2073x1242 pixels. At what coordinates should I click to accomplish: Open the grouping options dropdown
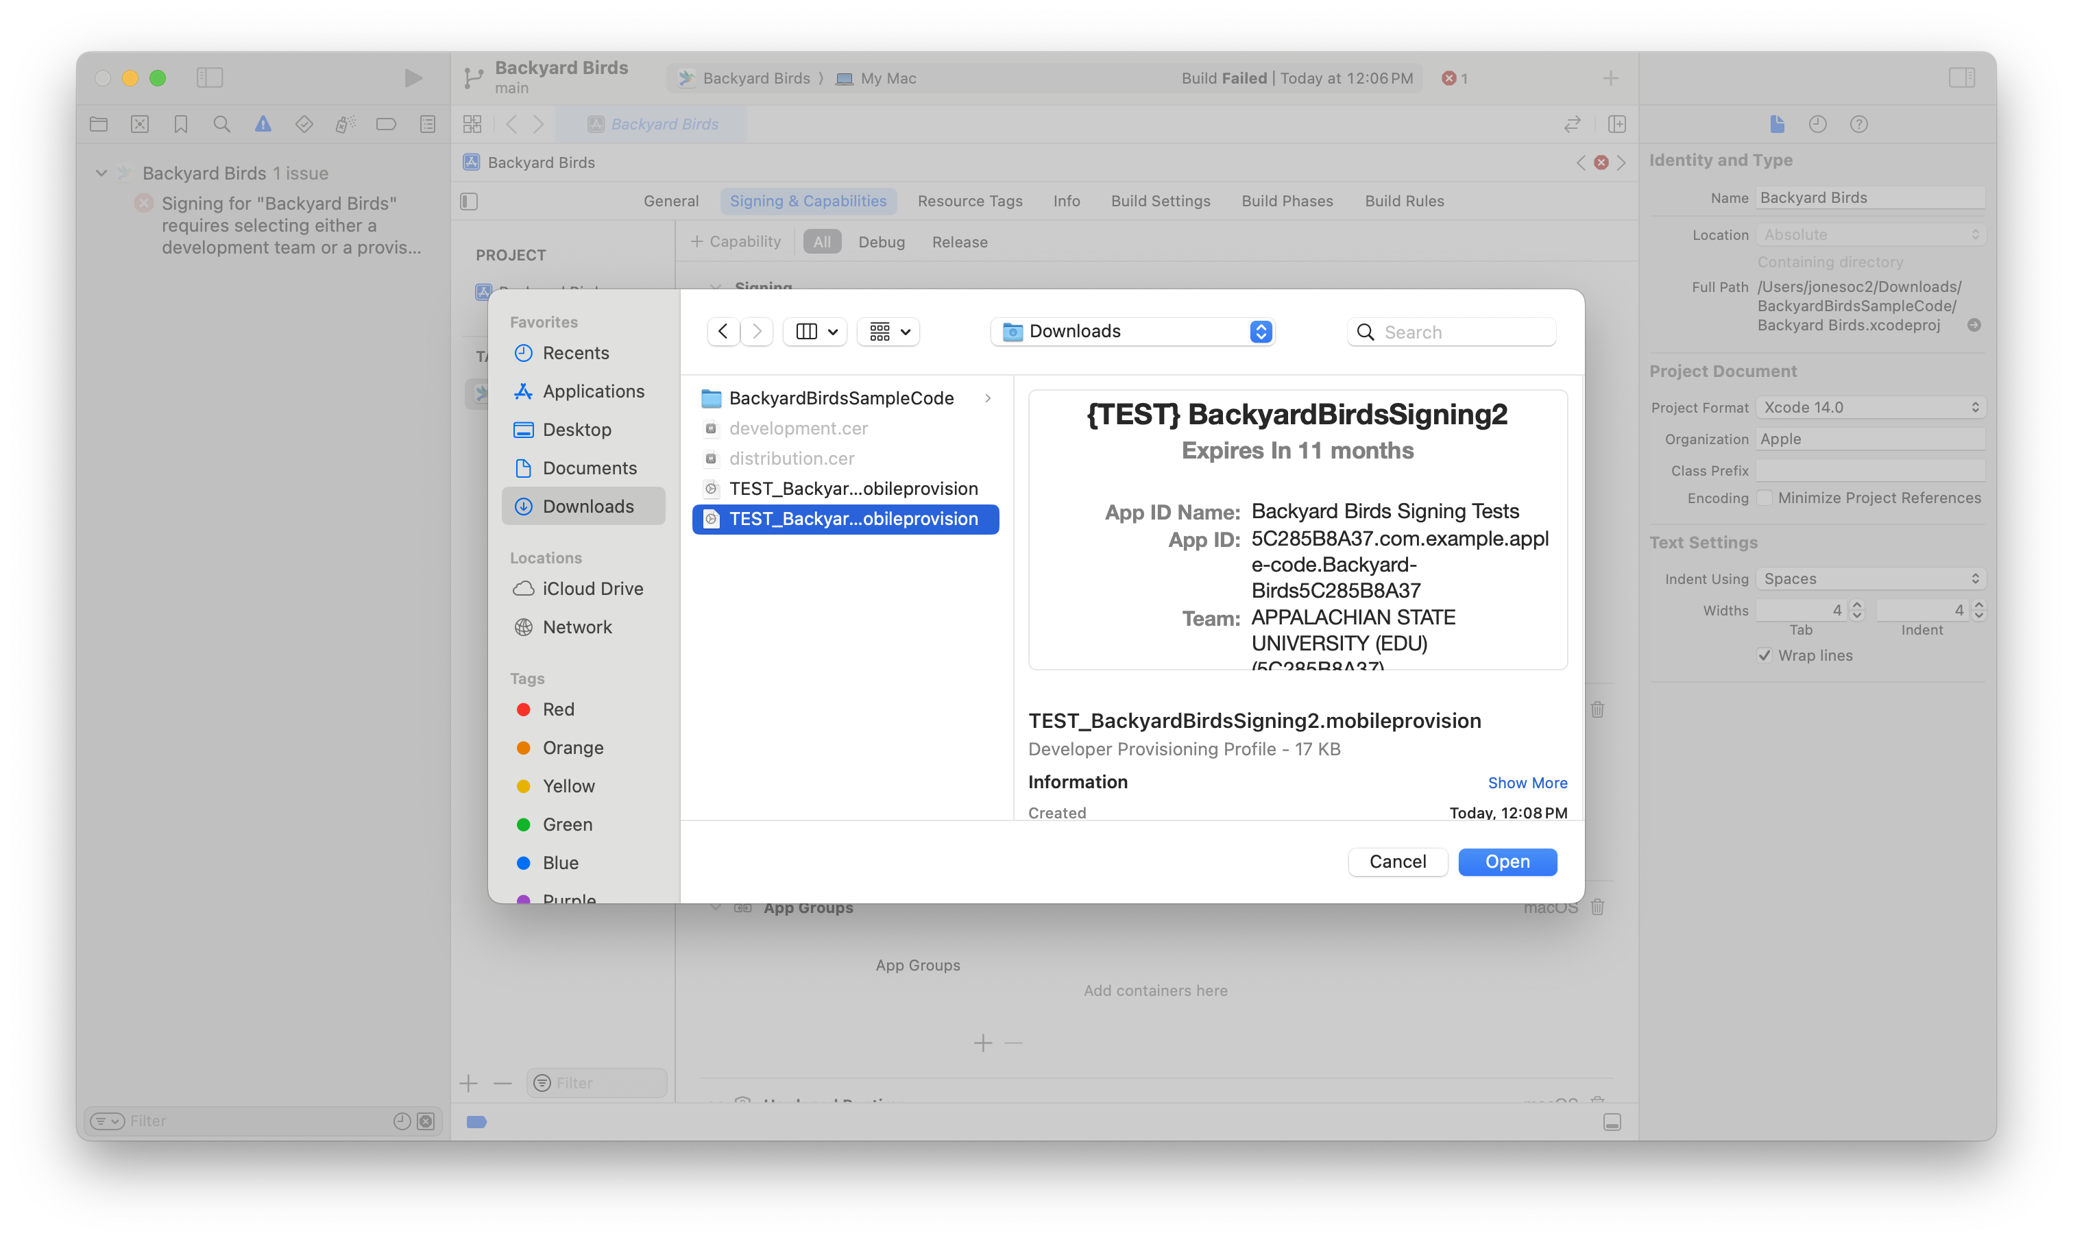(889, 332)
